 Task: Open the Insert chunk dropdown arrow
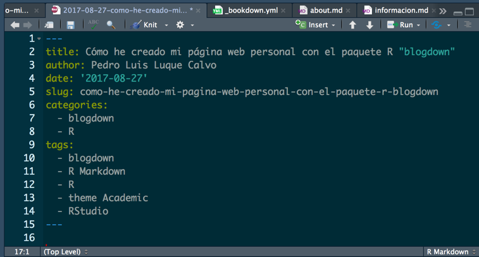coord(333,25)
